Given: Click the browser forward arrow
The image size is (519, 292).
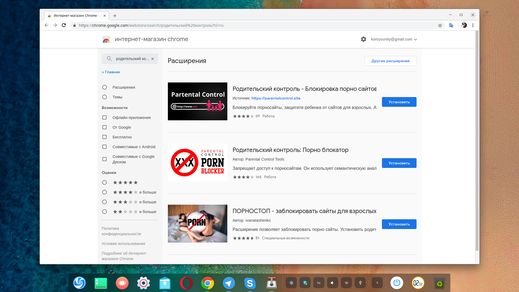Looking at the screenshot, I should tap(55, 25).
